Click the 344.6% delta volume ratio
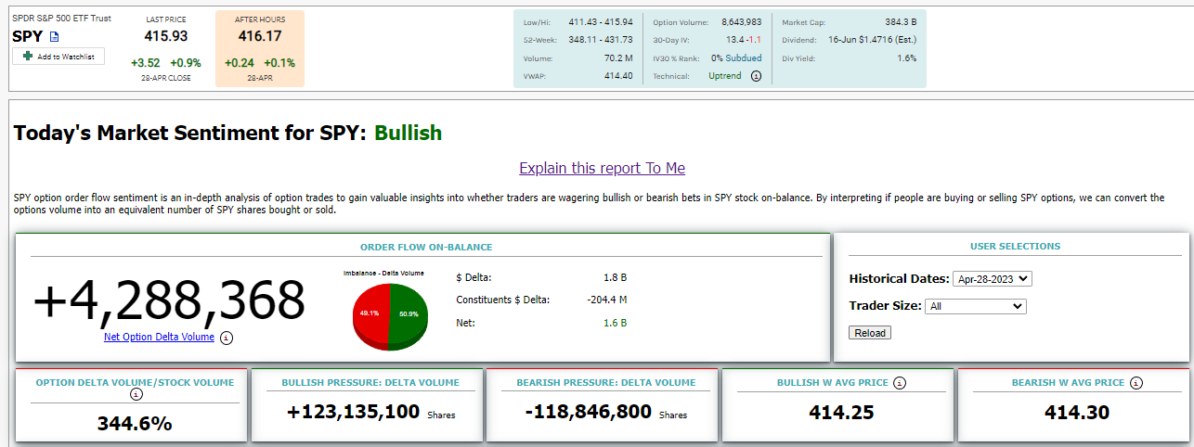 click(x=135, y=424)
